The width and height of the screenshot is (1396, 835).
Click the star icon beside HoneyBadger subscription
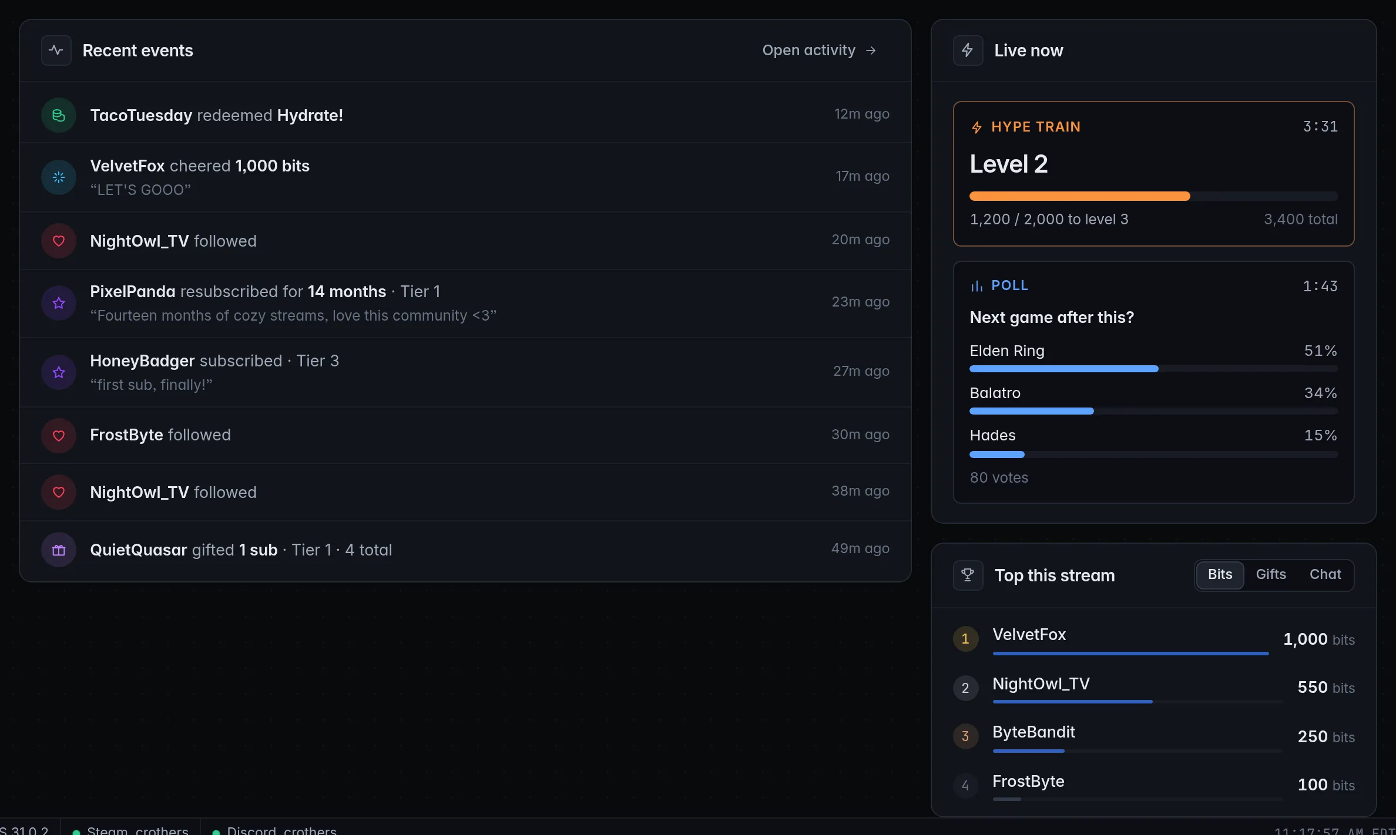(x=59, y=372)
